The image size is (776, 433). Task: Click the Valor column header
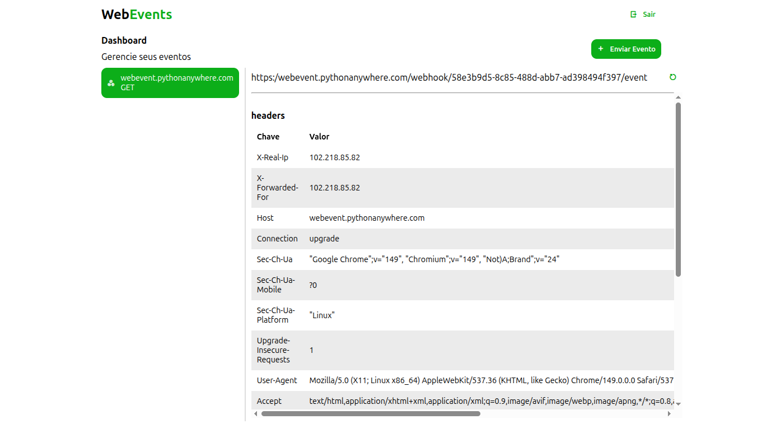[319, 137]
